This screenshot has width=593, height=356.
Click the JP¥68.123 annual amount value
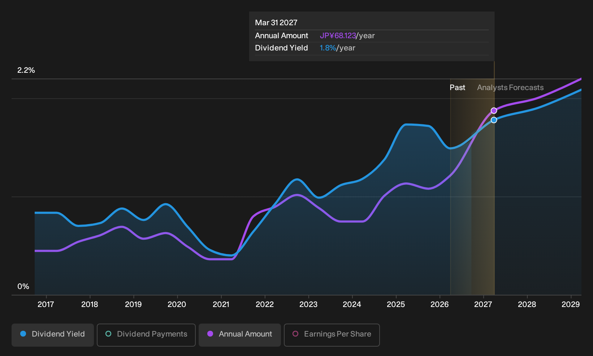pos(338,36)
